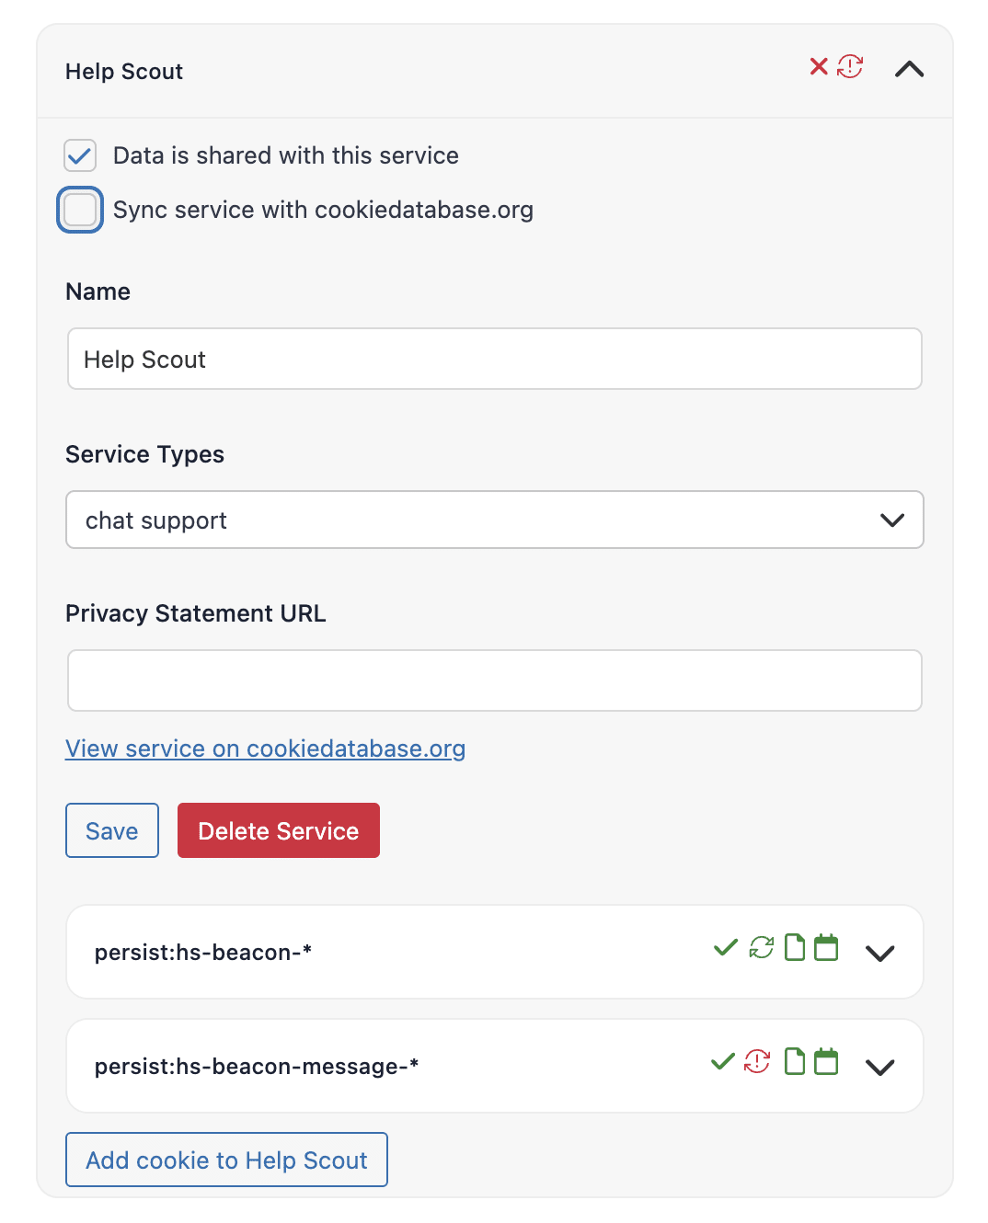Collapse the Help Scout panel
Screen dimensions: 988x1223
910,69
